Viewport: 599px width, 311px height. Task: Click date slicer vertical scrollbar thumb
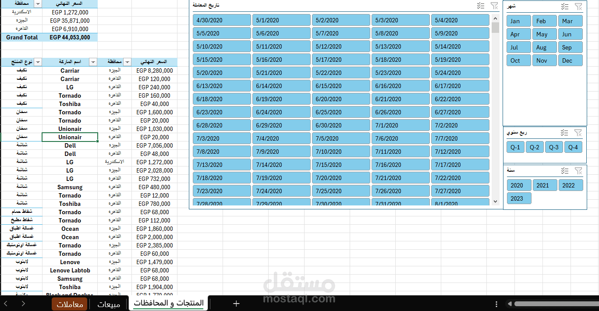495,28
